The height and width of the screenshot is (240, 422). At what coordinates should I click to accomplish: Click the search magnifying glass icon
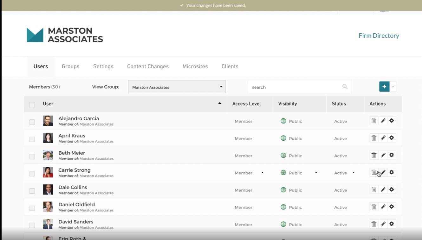tap(345, 86)
